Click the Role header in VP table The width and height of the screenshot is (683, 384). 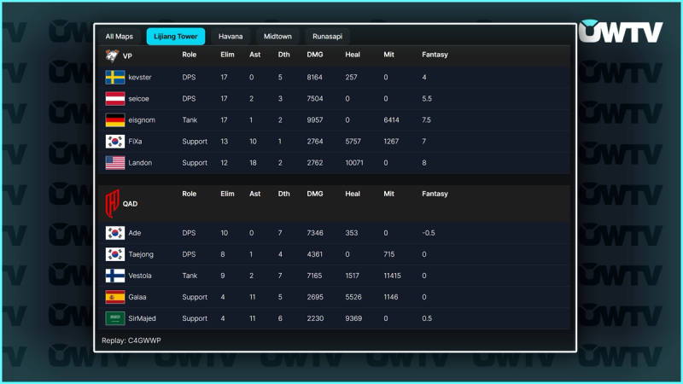pyautogui.click(x=189, y=55)
